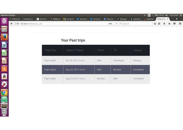Launch LibreOffice Impress from the dock
This screenshot has width=183, height=130.
pyautogui.click(x=4, y=61)
